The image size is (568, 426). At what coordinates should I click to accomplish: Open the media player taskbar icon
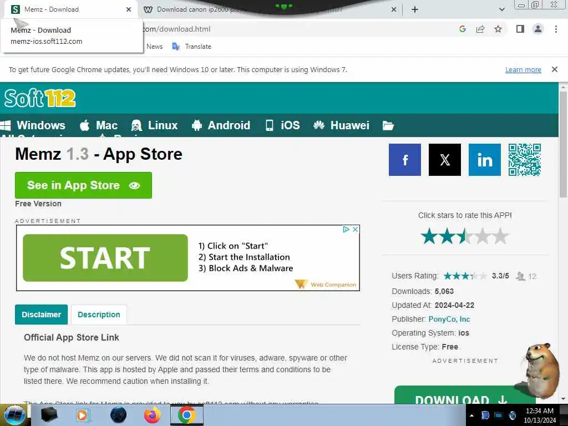pyautogui.click(x=83, y=415)
